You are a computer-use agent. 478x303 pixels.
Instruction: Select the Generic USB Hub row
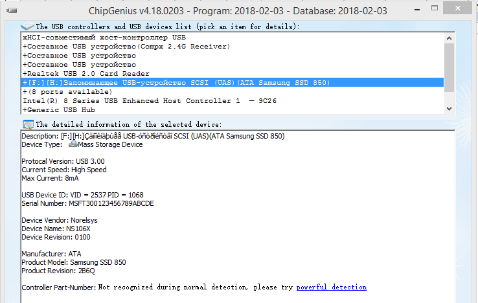(233, 109)
